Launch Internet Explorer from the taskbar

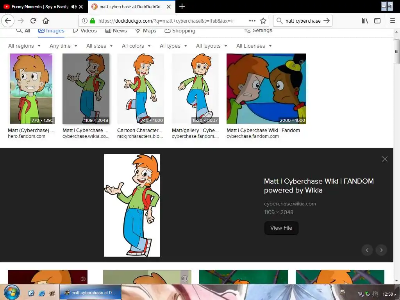[x=41, y=293]
